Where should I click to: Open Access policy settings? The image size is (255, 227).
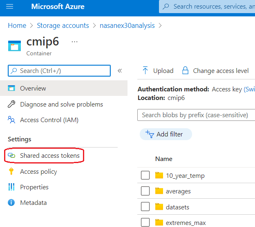pos(38,172)
